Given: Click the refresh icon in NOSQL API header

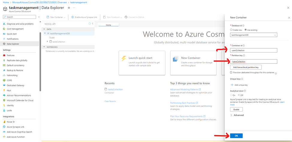Looking at the screenshot, I should point(90,23).
